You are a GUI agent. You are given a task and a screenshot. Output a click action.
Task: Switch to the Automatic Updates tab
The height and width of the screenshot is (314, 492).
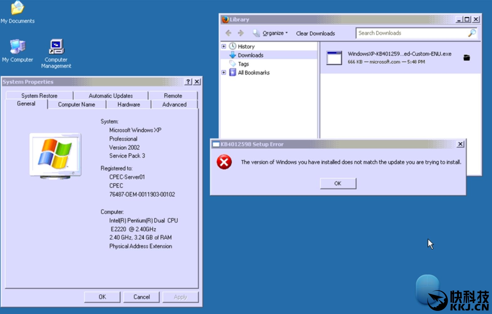coord(111,96)
